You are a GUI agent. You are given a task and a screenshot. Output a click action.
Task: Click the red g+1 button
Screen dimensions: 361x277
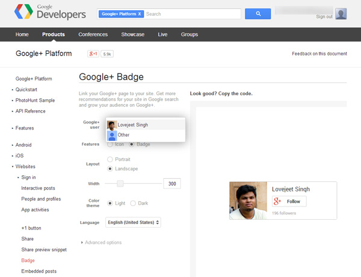tap(93, 54)
